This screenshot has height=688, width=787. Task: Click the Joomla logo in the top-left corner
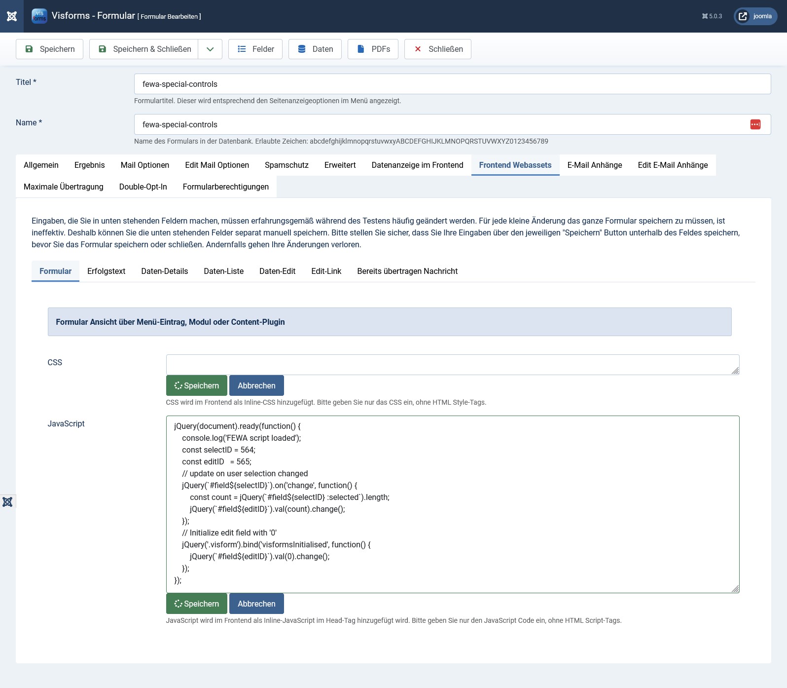tap(12, 16)
